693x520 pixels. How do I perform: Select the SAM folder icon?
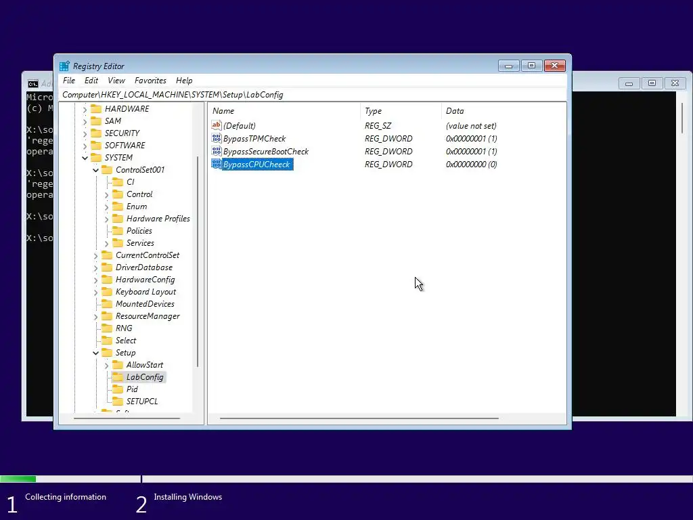pyautogui.click(x=96, y=121)
